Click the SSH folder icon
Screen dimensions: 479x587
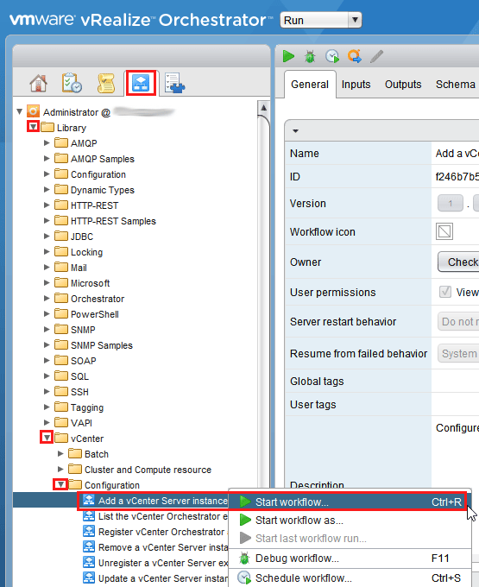point(61,391)
